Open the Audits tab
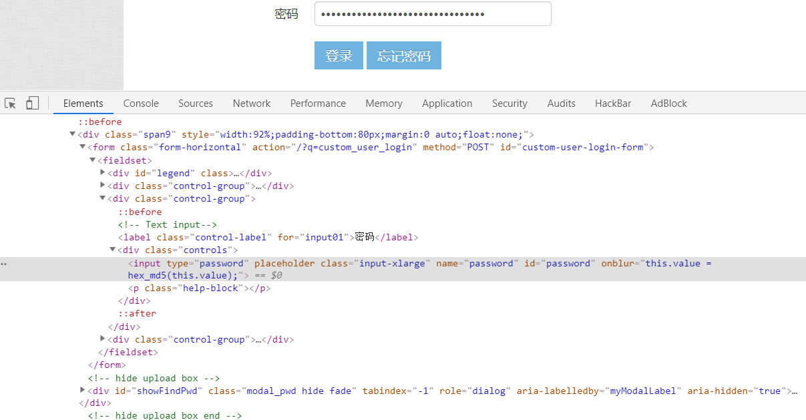The width and height of the screenshot is (806, 420). tap(562, 103)
